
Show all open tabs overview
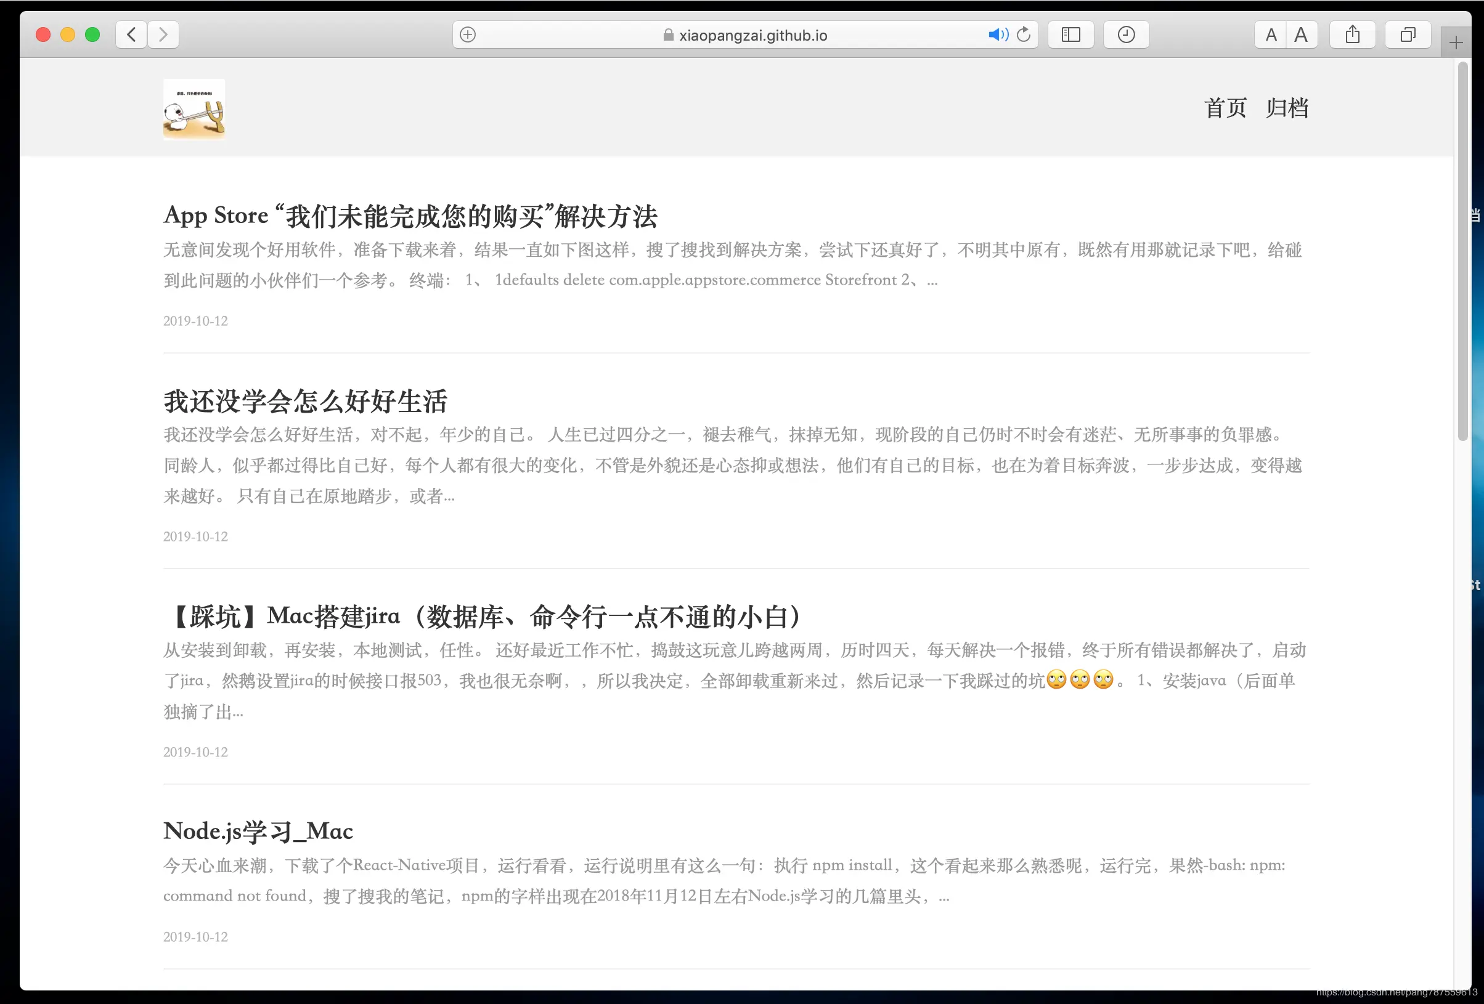[1408, 34]
